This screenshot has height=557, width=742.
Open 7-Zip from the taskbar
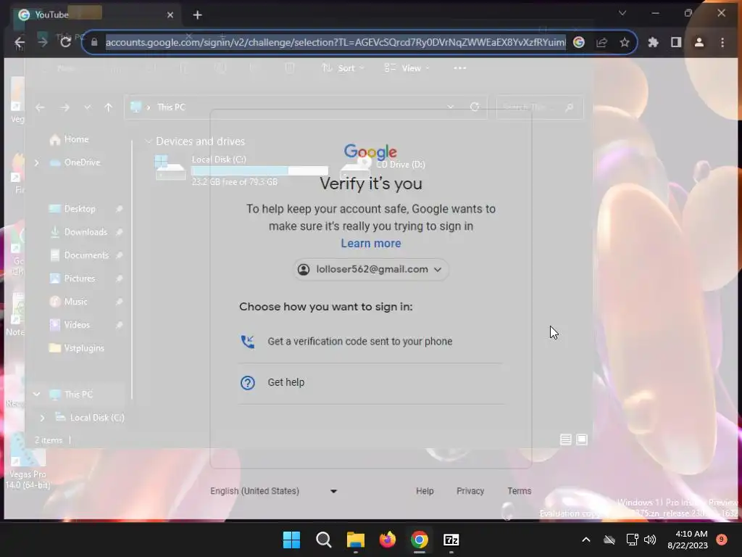pyautogui.click(x=451, y=540)
